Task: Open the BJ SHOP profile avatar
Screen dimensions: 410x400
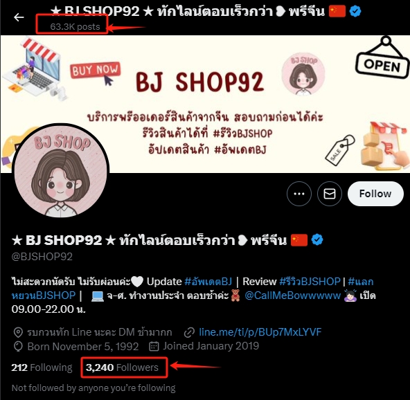Action: coord(60,171)
